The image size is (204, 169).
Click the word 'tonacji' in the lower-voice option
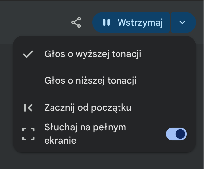coord(122,81)
